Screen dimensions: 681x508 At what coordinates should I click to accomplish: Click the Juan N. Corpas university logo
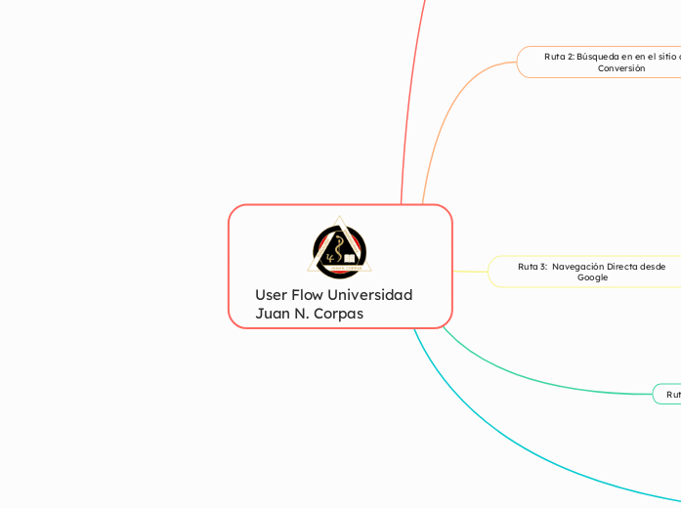click(339, 247)
